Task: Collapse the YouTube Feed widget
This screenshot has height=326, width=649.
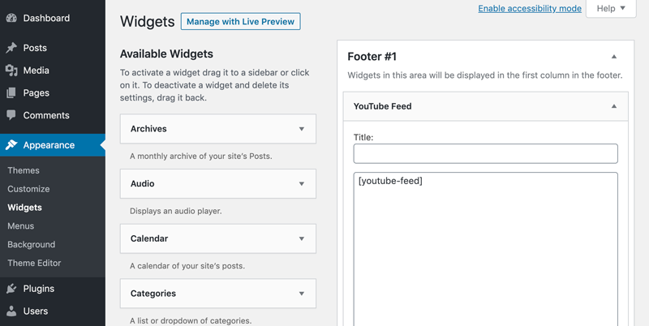Action: click(x=614, y=106)
